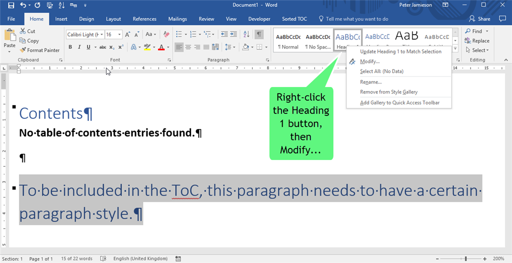The width and height of the screenshot is (512, 263).
Task: Click the Grow Font size icon
Action: [128, 34]
